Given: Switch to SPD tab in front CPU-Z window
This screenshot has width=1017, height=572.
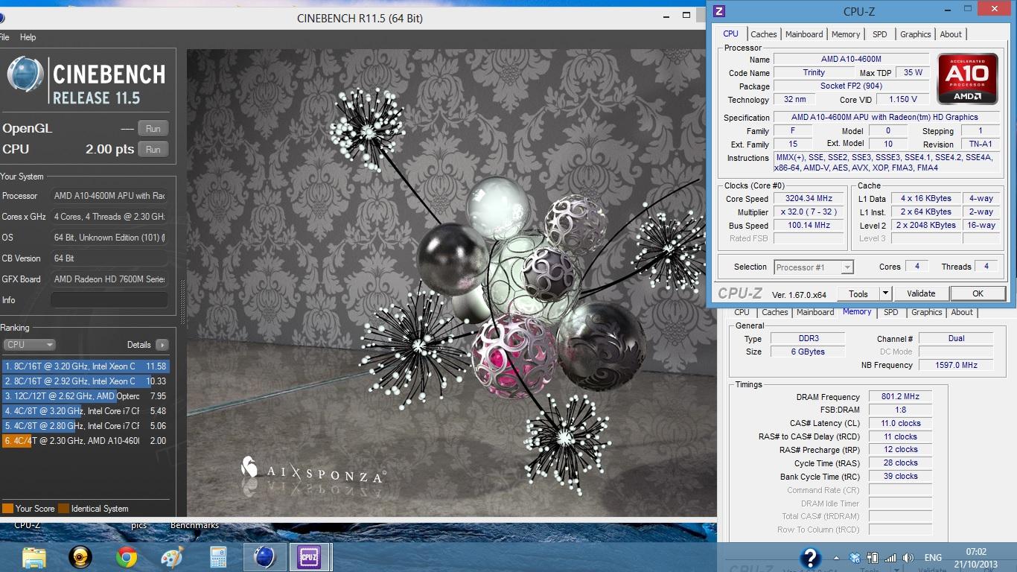Looking at the screenshot, I should point(880,34).
